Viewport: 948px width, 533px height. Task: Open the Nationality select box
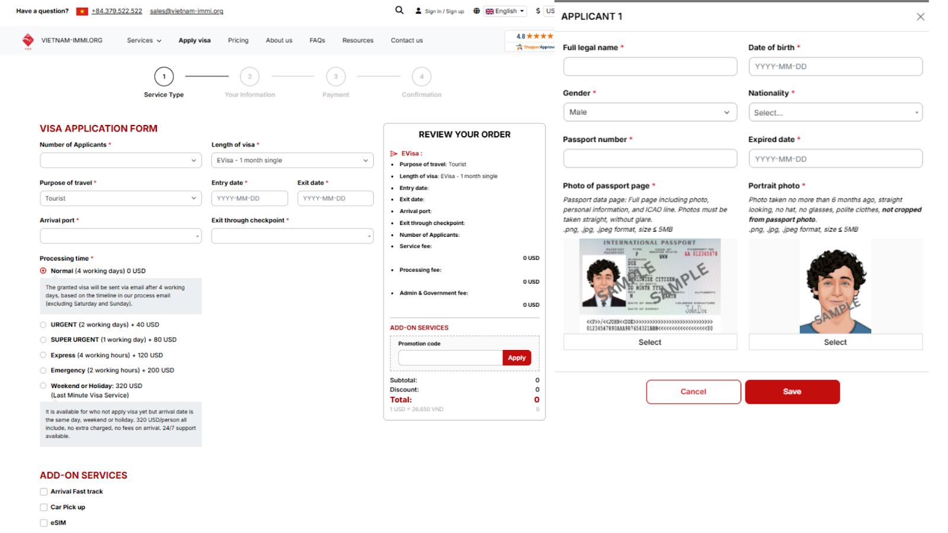click(835, 113)
